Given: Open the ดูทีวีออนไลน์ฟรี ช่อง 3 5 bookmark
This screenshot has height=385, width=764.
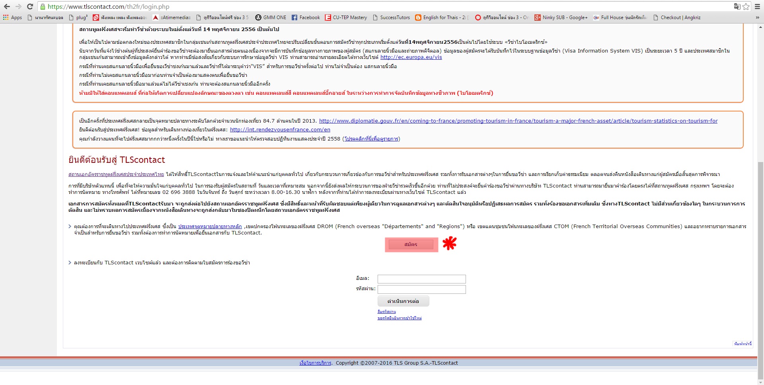Looking at the screenshot, I should click(222, 18).
